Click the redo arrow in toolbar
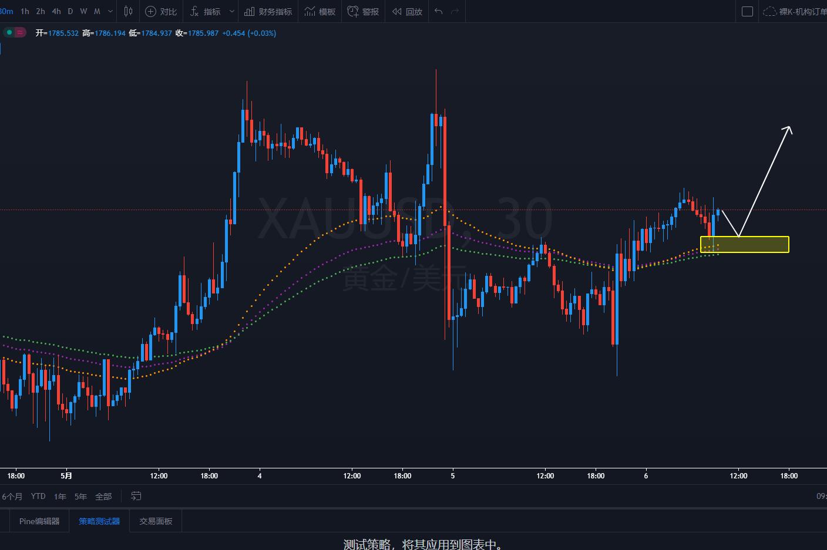Screen dimensions: 827x550 click(455, 11)
